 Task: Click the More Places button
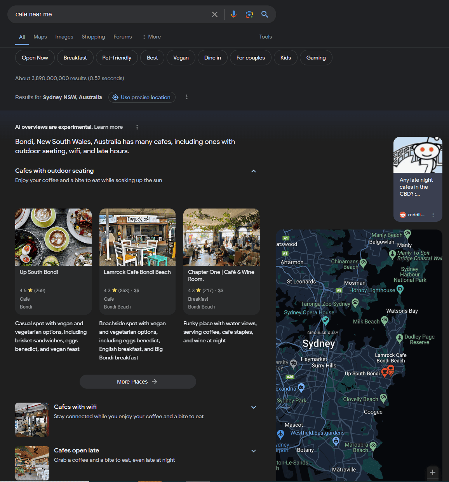[137, 382]
